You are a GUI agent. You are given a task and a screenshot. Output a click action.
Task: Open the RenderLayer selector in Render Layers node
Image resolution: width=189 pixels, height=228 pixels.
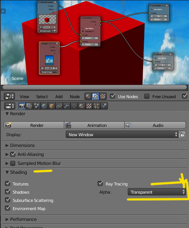tap(46, 31)
